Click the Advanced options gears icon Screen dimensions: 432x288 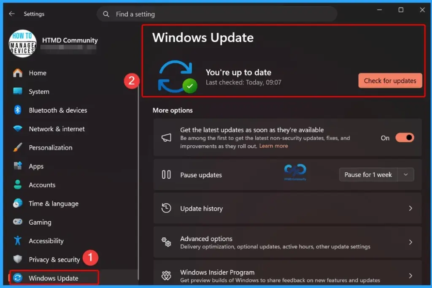[166, 242]
